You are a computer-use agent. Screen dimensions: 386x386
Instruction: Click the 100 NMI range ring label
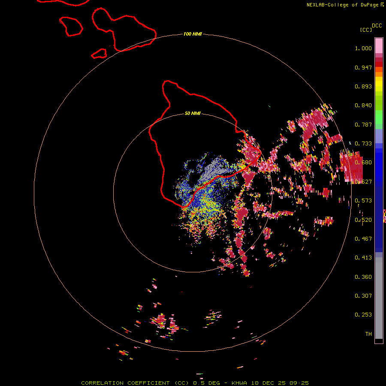tap(193, 34)
